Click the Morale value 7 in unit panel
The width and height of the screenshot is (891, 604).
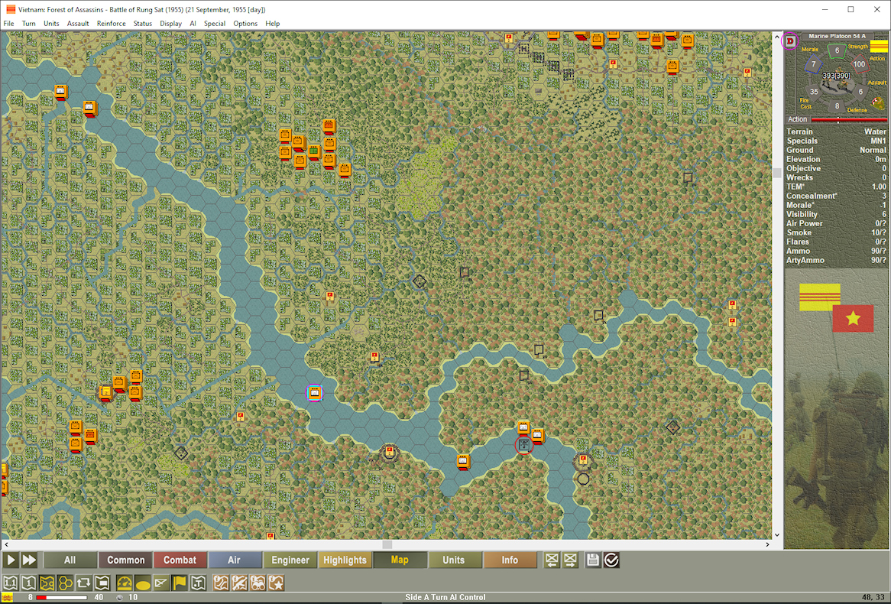[814, 63]
